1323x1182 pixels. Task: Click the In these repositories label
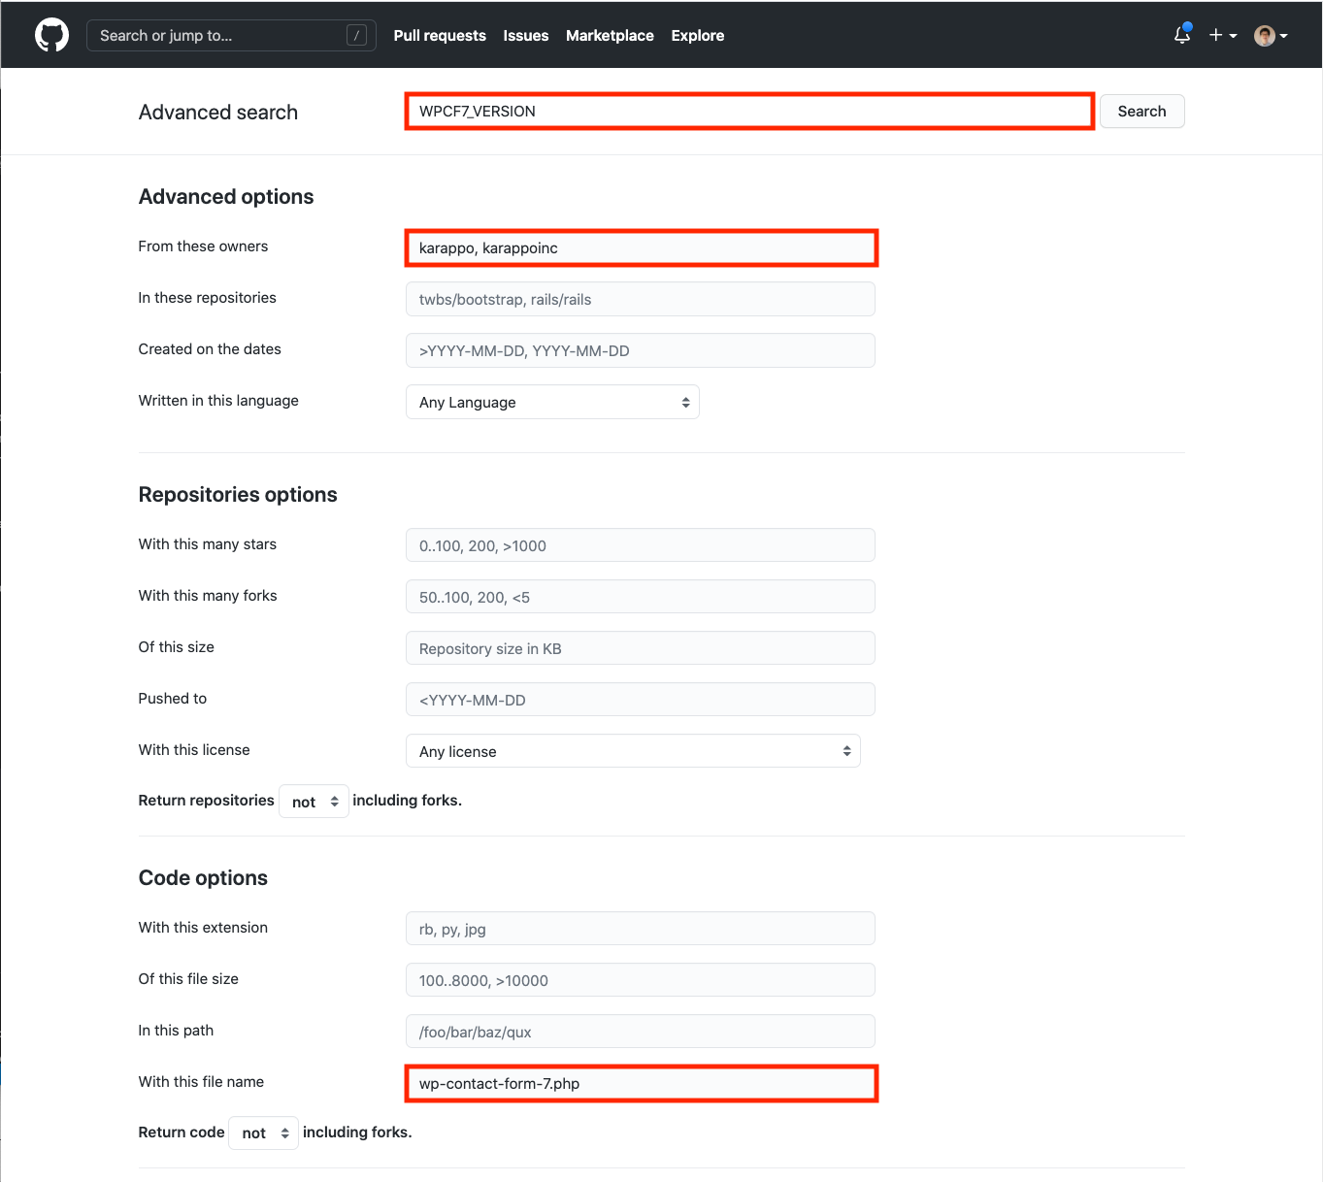pos(207,298)
